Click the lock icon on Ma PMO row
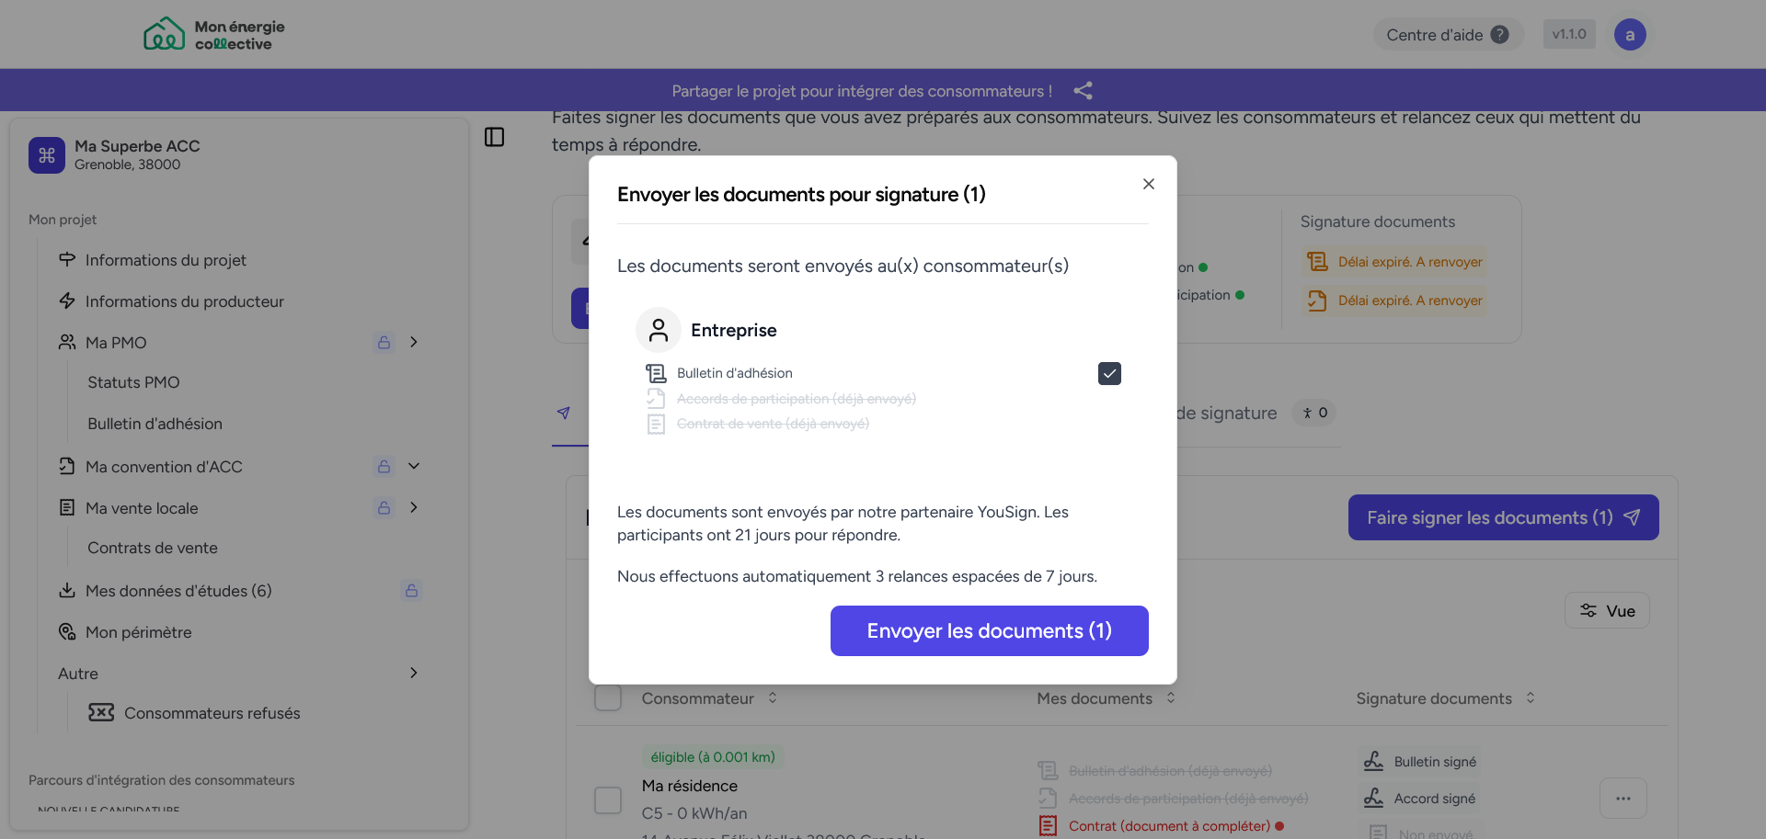The height and width of the screenshot is (839, 1766). (x=384, y=342)
